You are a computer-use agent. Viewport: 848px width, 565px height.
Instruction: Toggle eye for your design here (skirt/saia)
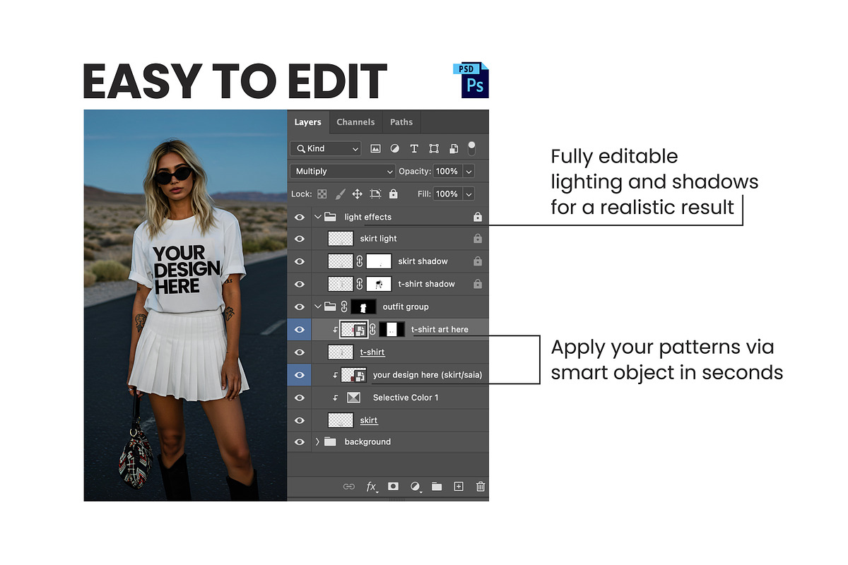pos(300,375)
